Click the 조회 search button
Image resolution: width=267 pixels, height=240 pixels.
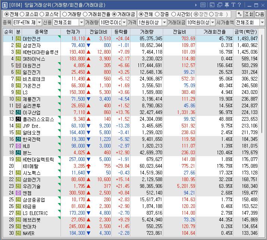pyautogui.click(x=249, y=14)
